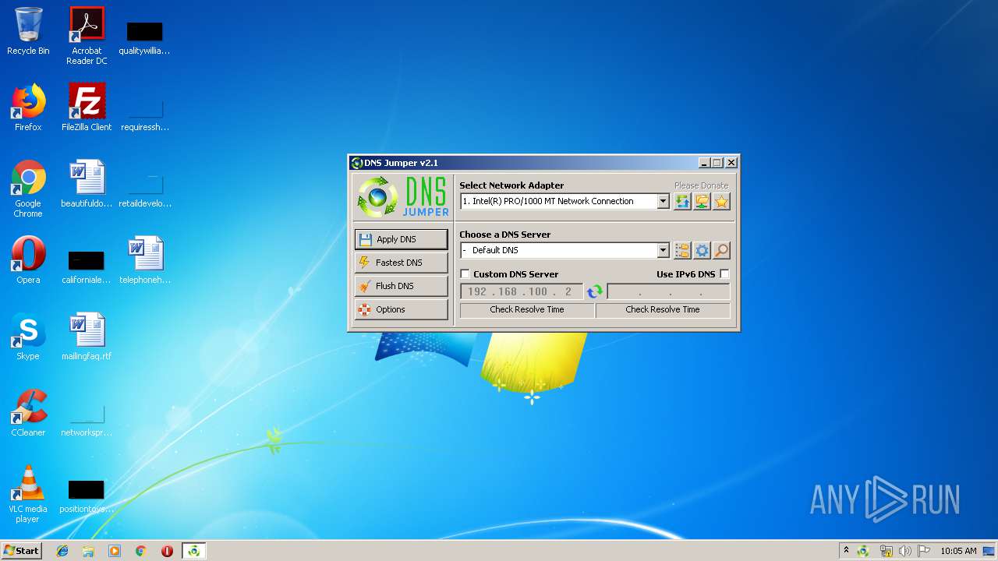Click the empty second DNS address field
The width and height of the screenshot is (998, 561).
click(668, 291)
